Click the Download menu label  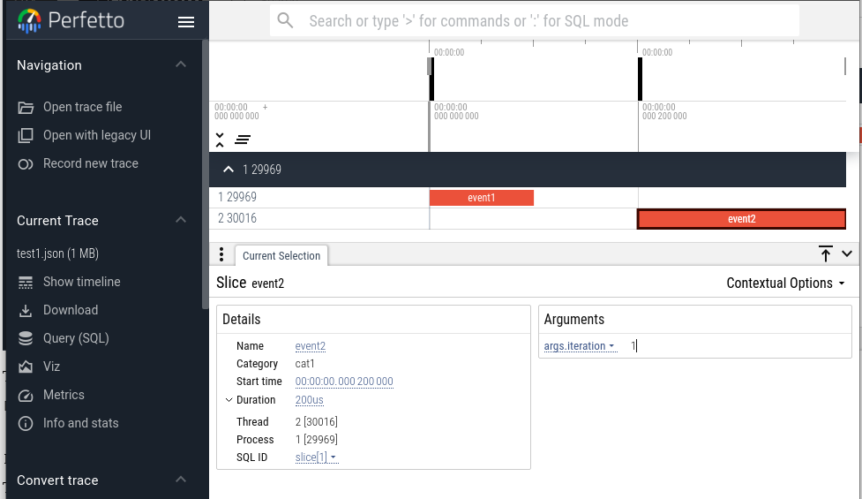point(71,310)
